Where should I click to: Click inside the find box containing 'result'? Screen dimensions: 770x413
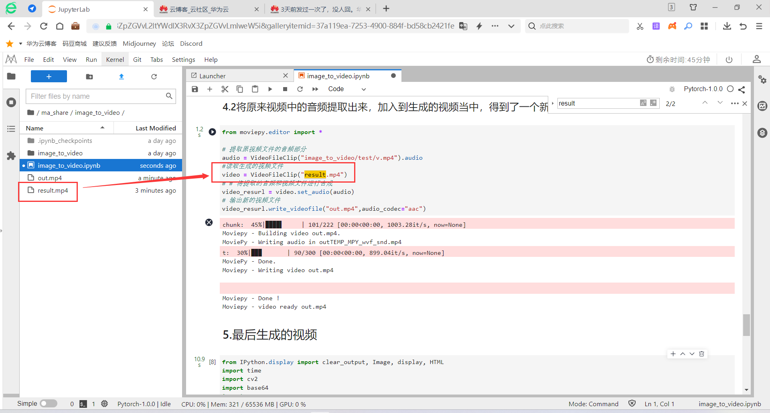(x=598, y=104)
